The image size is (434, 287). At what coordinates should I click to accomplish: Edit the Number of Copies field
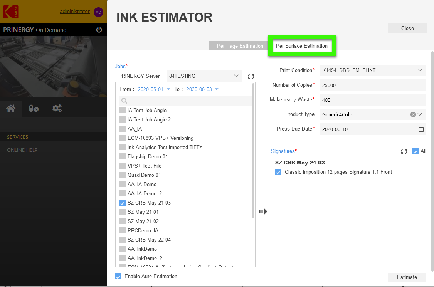coord(373,85)
